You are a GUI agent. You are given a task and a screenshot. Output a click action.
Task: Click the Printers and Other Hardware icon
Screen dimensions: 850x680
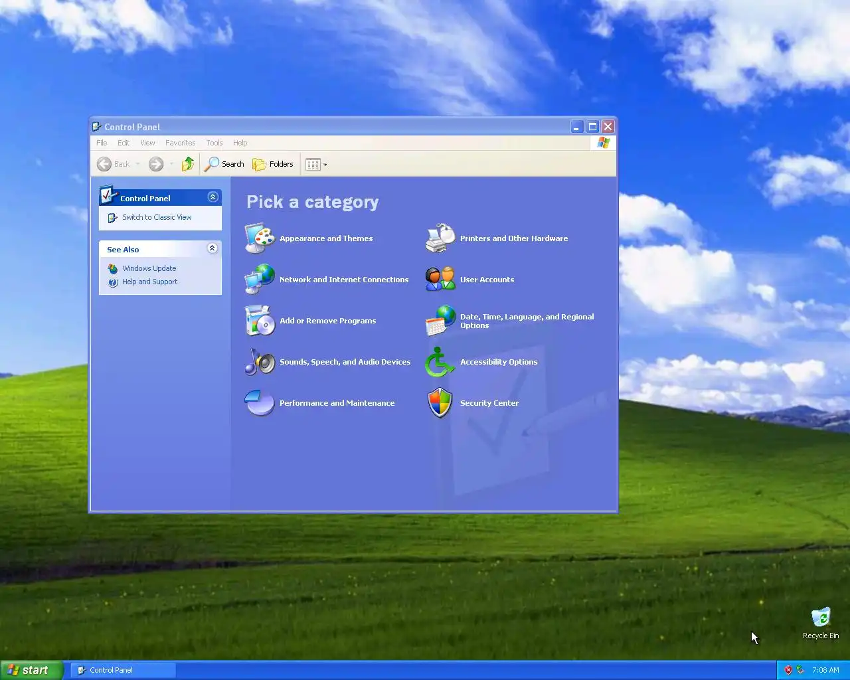440,238
